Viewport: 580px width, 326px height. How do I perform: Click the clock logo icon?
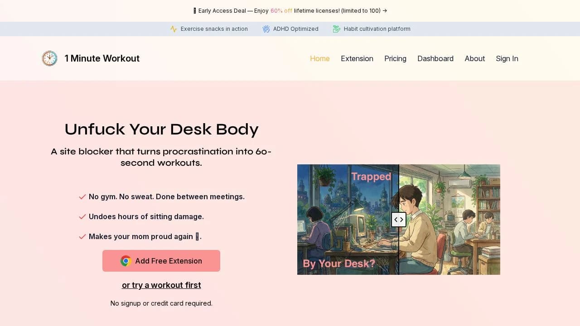[x=49, y=58]
